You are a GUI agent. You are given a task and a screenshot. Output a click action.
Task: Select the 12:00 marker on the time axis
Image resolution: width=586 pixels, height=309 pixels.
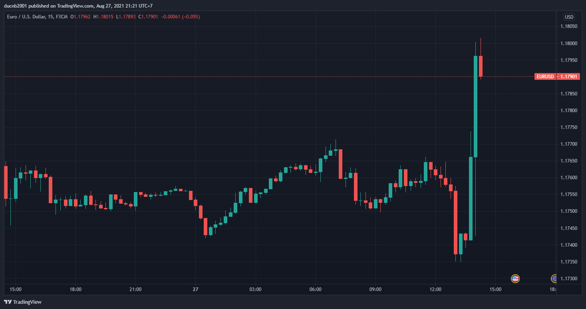pos(435,289)
